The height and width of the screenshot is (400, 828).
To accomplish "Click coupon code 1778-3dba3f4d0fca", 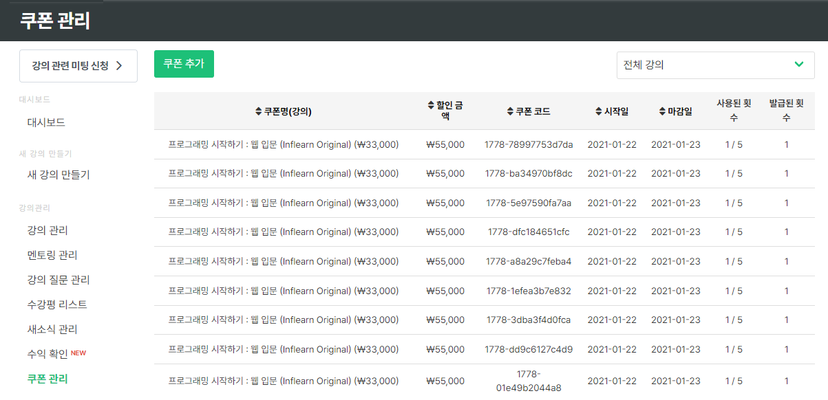I will tap(529, 320).
